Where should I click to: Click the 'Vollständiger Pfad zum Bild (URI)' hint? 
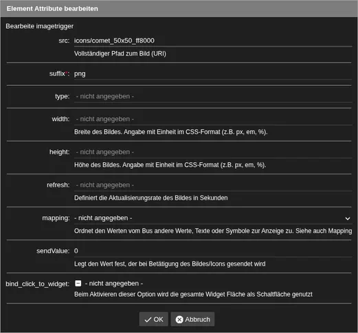tap(120, 54)
